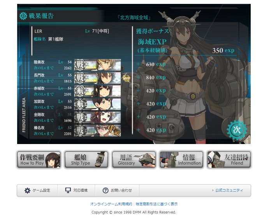Image resolution: width=269 pixels, height=218 pixels.
Task: Click the teal gear 次 next button
Action: click(237, 130)
